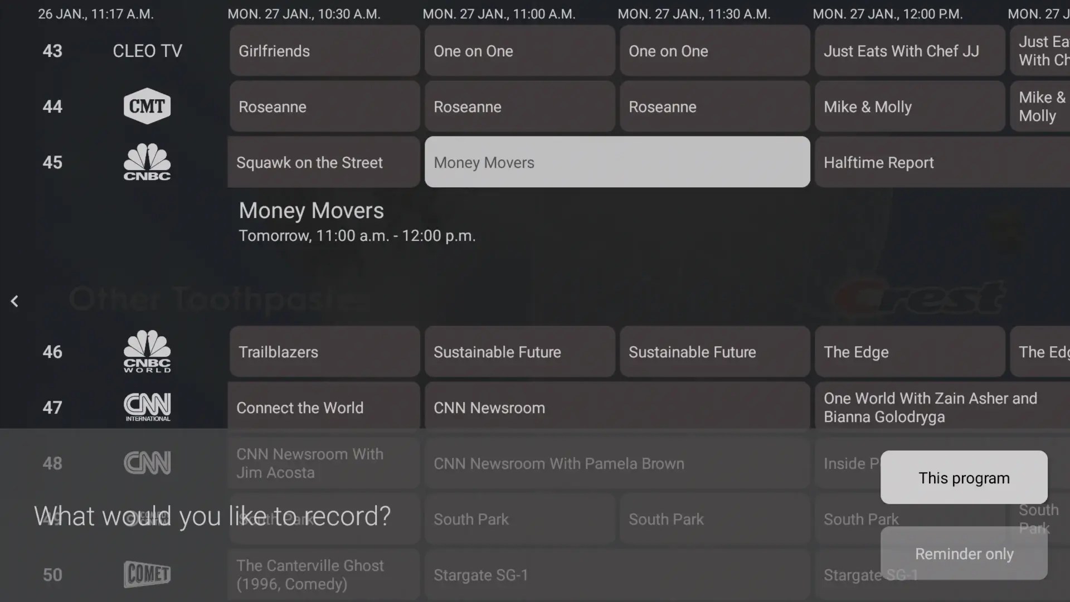Click channel number 45
Screen dimensions: 1070x602
[52, 162]
